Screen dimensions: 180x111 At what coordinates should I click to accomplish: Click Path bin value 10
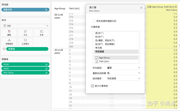(70, 87)
